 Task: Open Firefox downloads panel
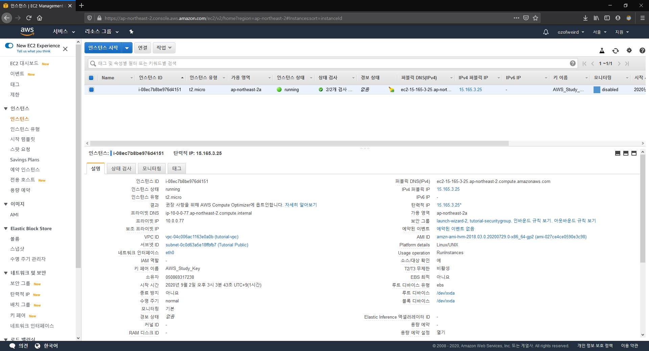pos(585,18)
